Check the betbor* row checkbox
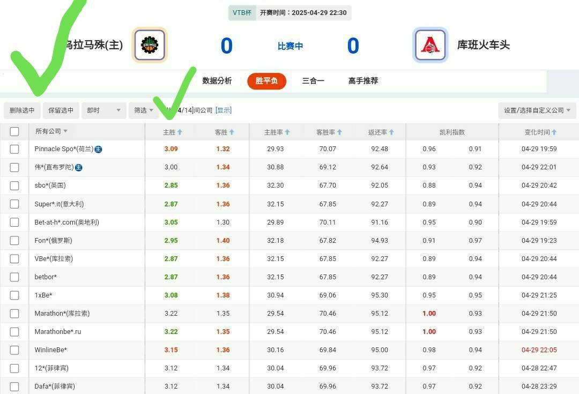Image resolution: width=579 pixels, height=394 pixels. [x=14, y=277]
